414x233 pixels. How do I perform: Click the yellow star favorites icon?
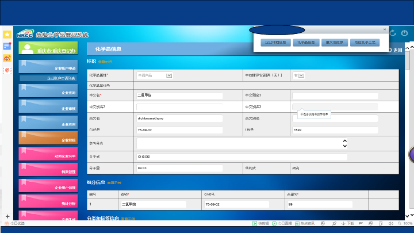[x=7, y=35]
